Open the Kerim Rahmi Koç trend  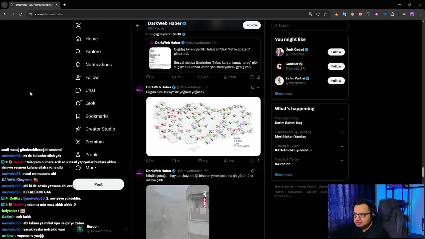[289, 123]
